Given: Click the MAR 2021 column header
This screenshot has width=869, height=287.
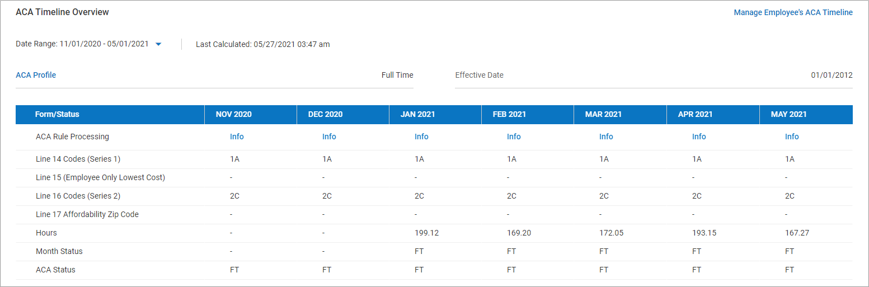Looking at the screenshot, I should coord(620,114).
